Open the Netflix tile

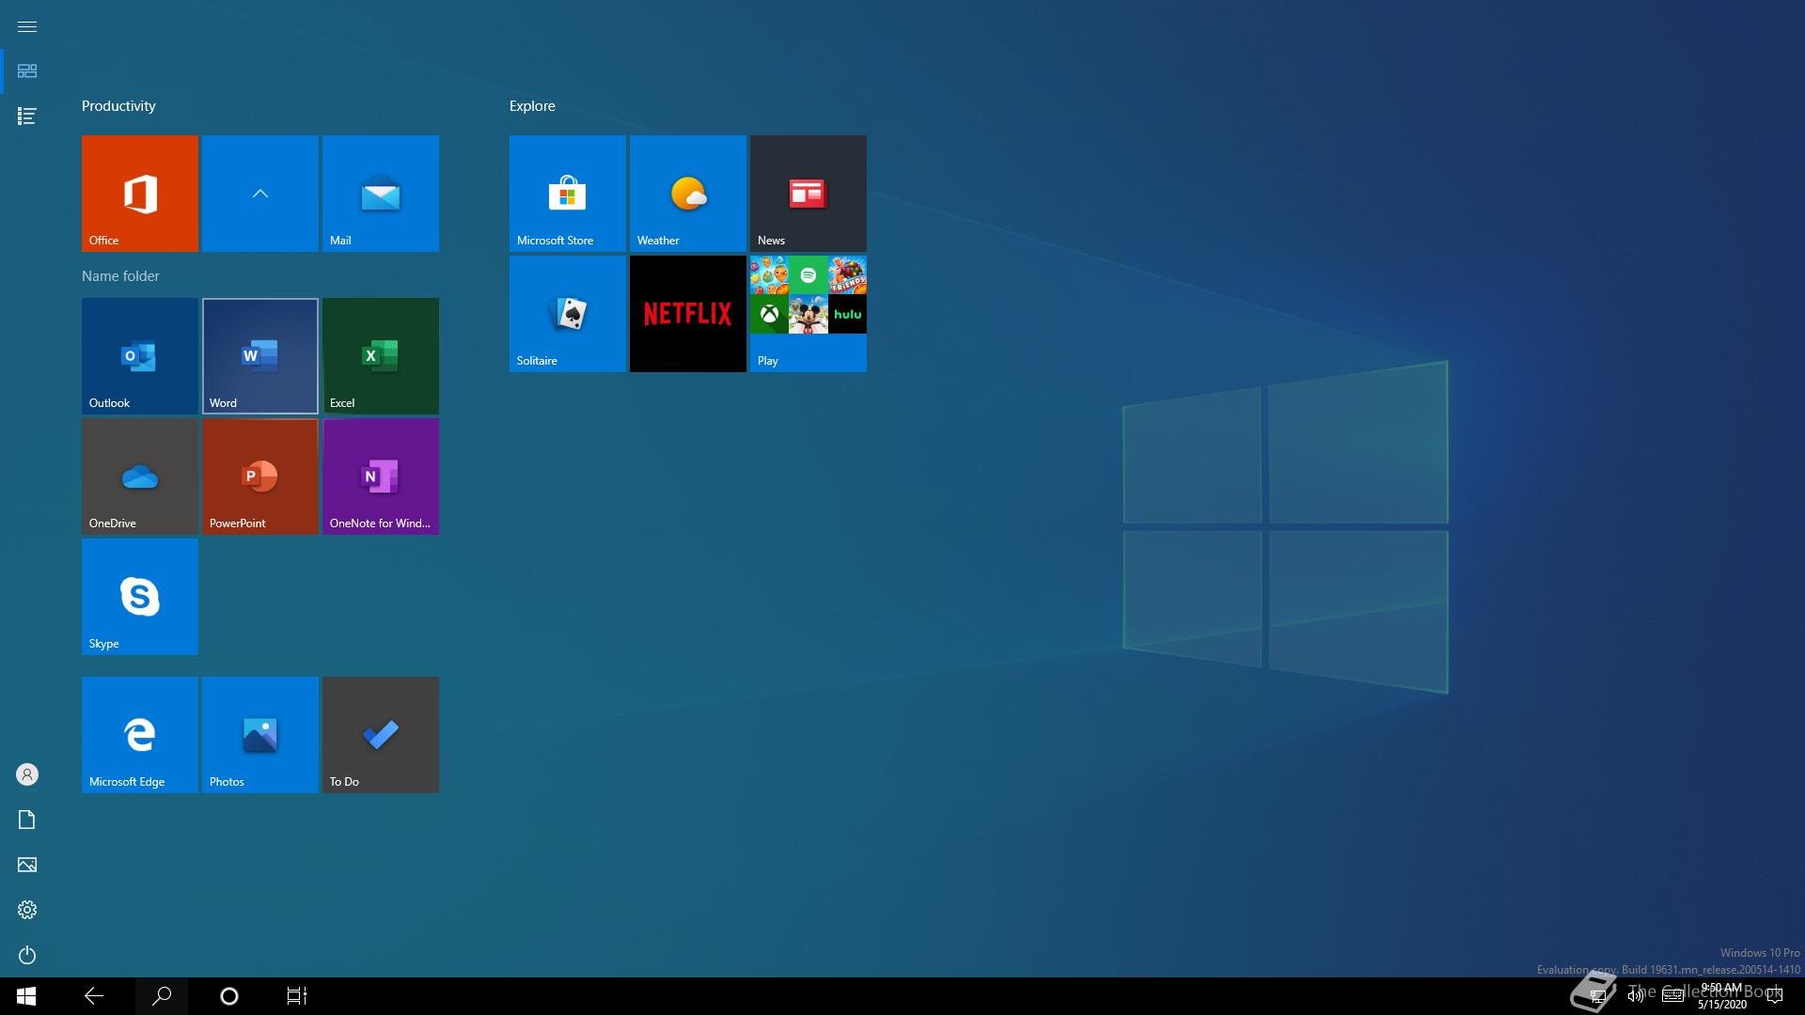click(x=687, y=313)
